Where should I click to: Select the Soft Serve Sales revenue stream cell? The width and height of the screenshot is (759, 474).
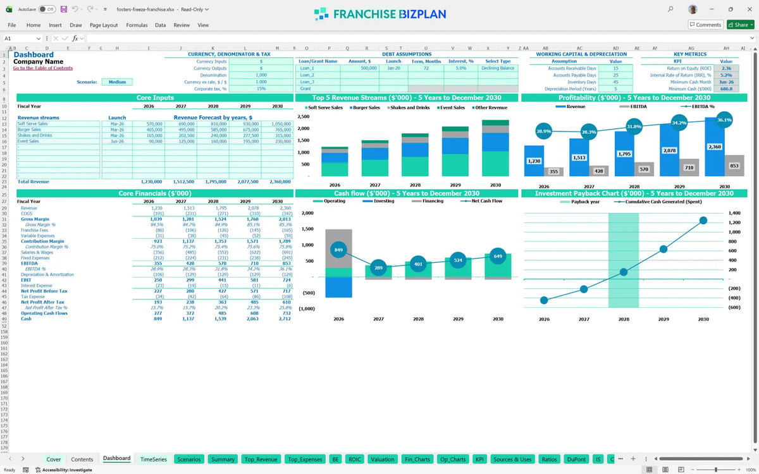click(x=58, y=124)
